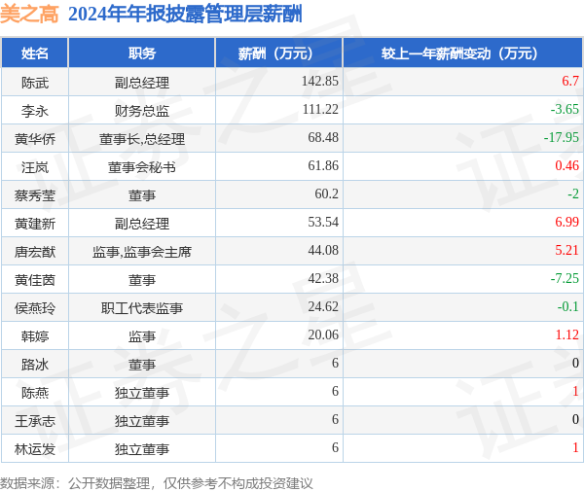Viewport: 584px width, 492px height.
Task: Select the name 唐宏猷
Action: click(35, 252)
